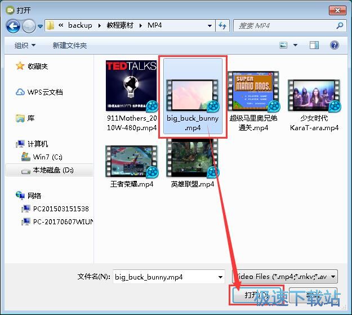Click the 计算机 computer icon

click(20, 144)
